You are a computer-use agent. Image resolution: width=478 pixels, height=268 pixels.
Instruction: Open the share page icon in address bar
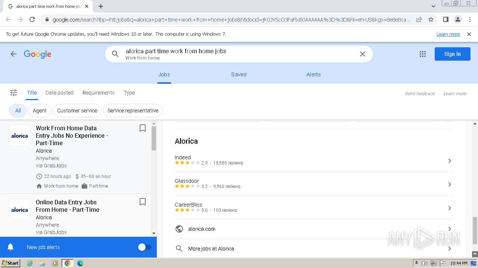(x=419, y=19)
